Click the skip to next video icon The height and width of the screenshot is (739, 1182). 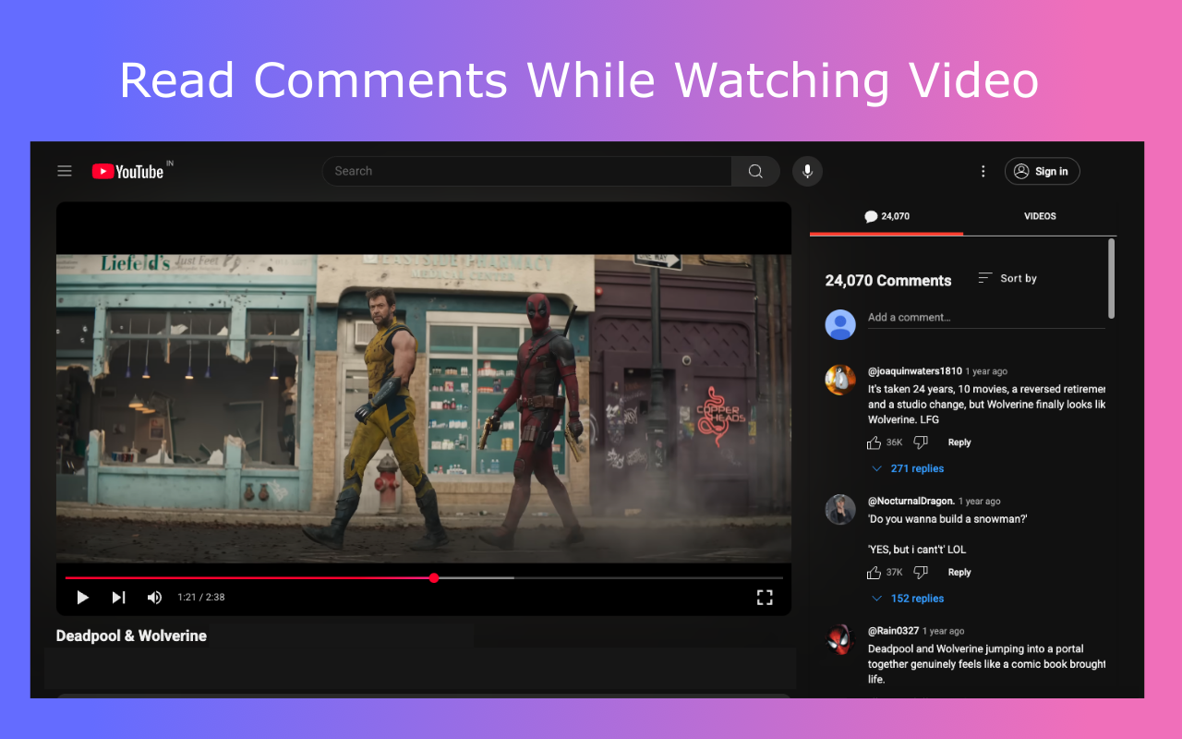coord(118,597)
